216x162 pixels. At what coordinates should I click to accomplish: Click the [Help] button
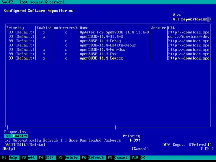9,149
